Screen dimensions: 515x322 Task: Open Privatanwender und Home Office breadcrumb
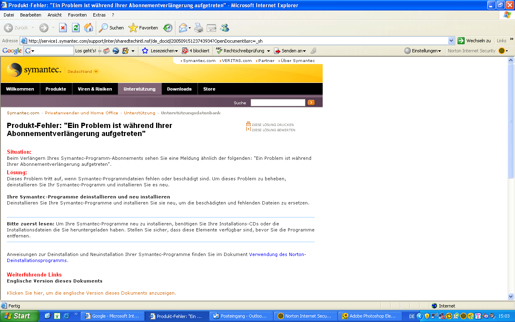(x=82, y=113)
